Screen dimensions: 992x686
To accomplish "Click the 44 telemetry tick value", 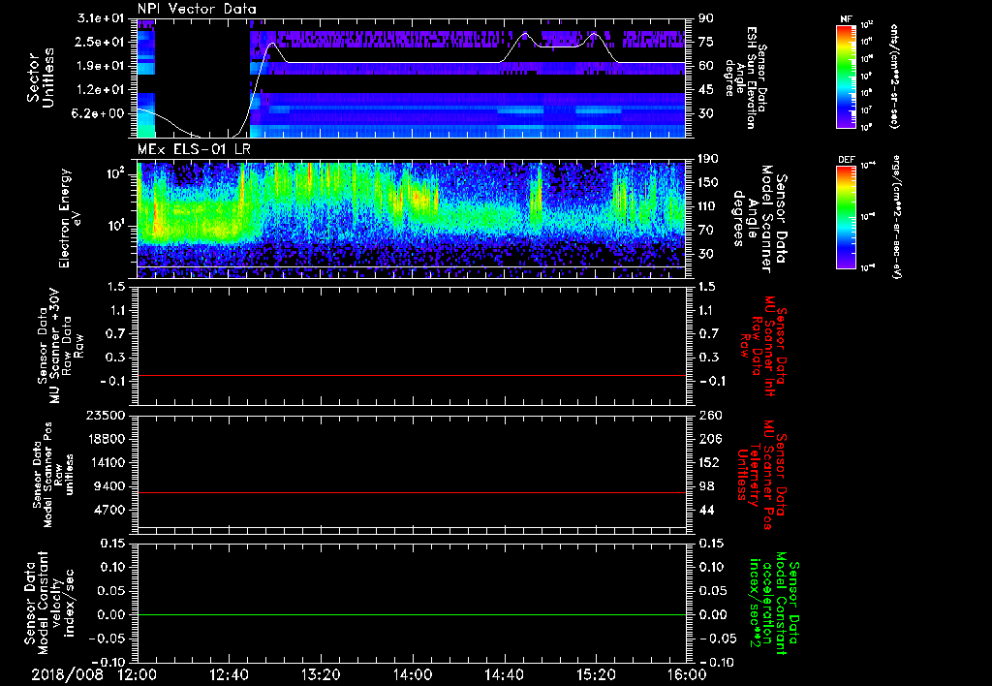I will point(706,510).
